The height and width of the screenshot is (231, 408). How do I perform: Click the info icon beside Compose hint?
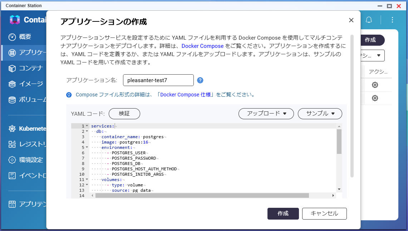(69, 95)
